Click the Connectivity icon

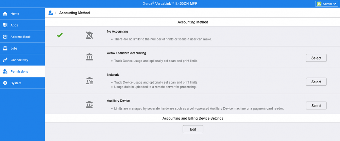pyautogui.click(x=5, y=60)
